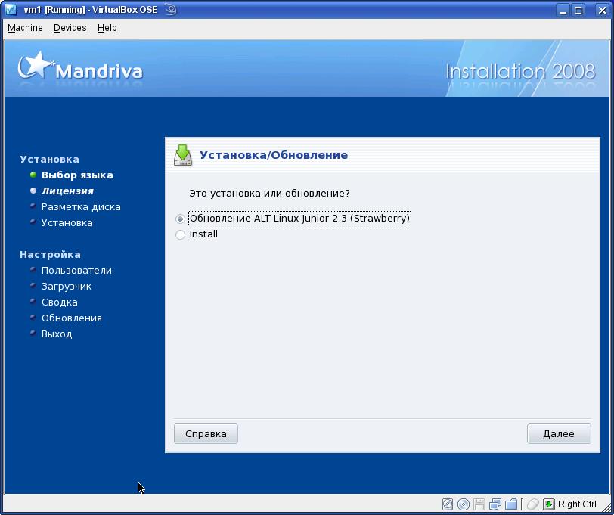This screenshot has width=614, height=515.
Task: Open the Machine menu
Action: tap(25, 28)
